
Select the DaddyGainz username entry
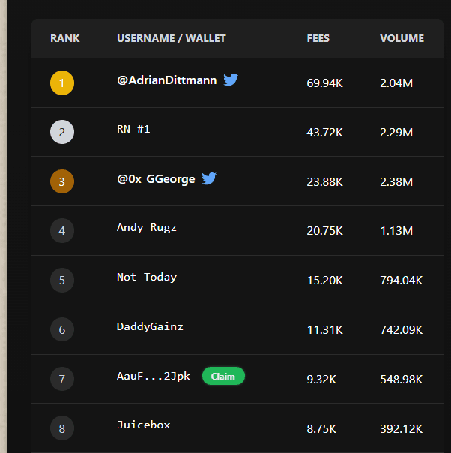point(150,326)
